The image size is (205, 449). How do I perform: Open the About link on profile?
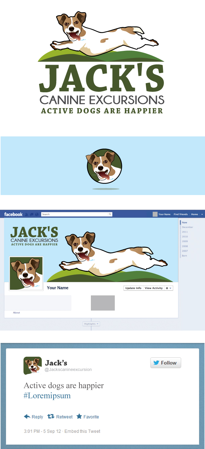tap(16, 313)
